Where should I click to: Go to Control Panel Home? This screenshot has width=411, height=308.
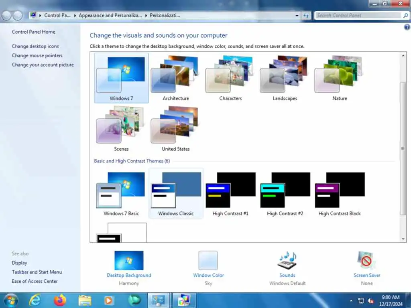(34, 32)
